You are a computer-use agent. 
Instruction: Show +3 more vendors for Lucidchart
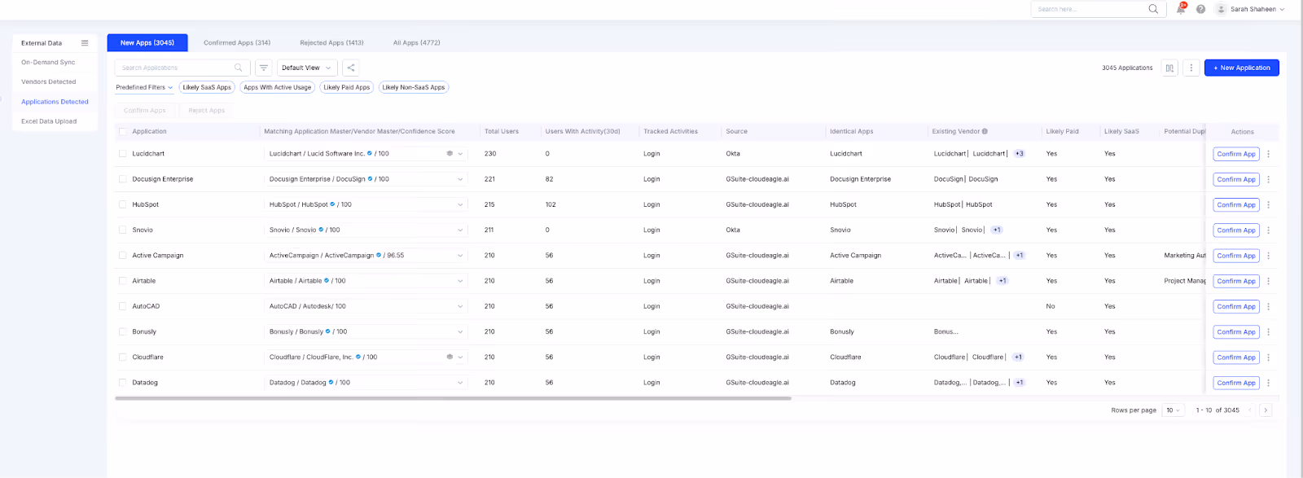point(1019,153)
